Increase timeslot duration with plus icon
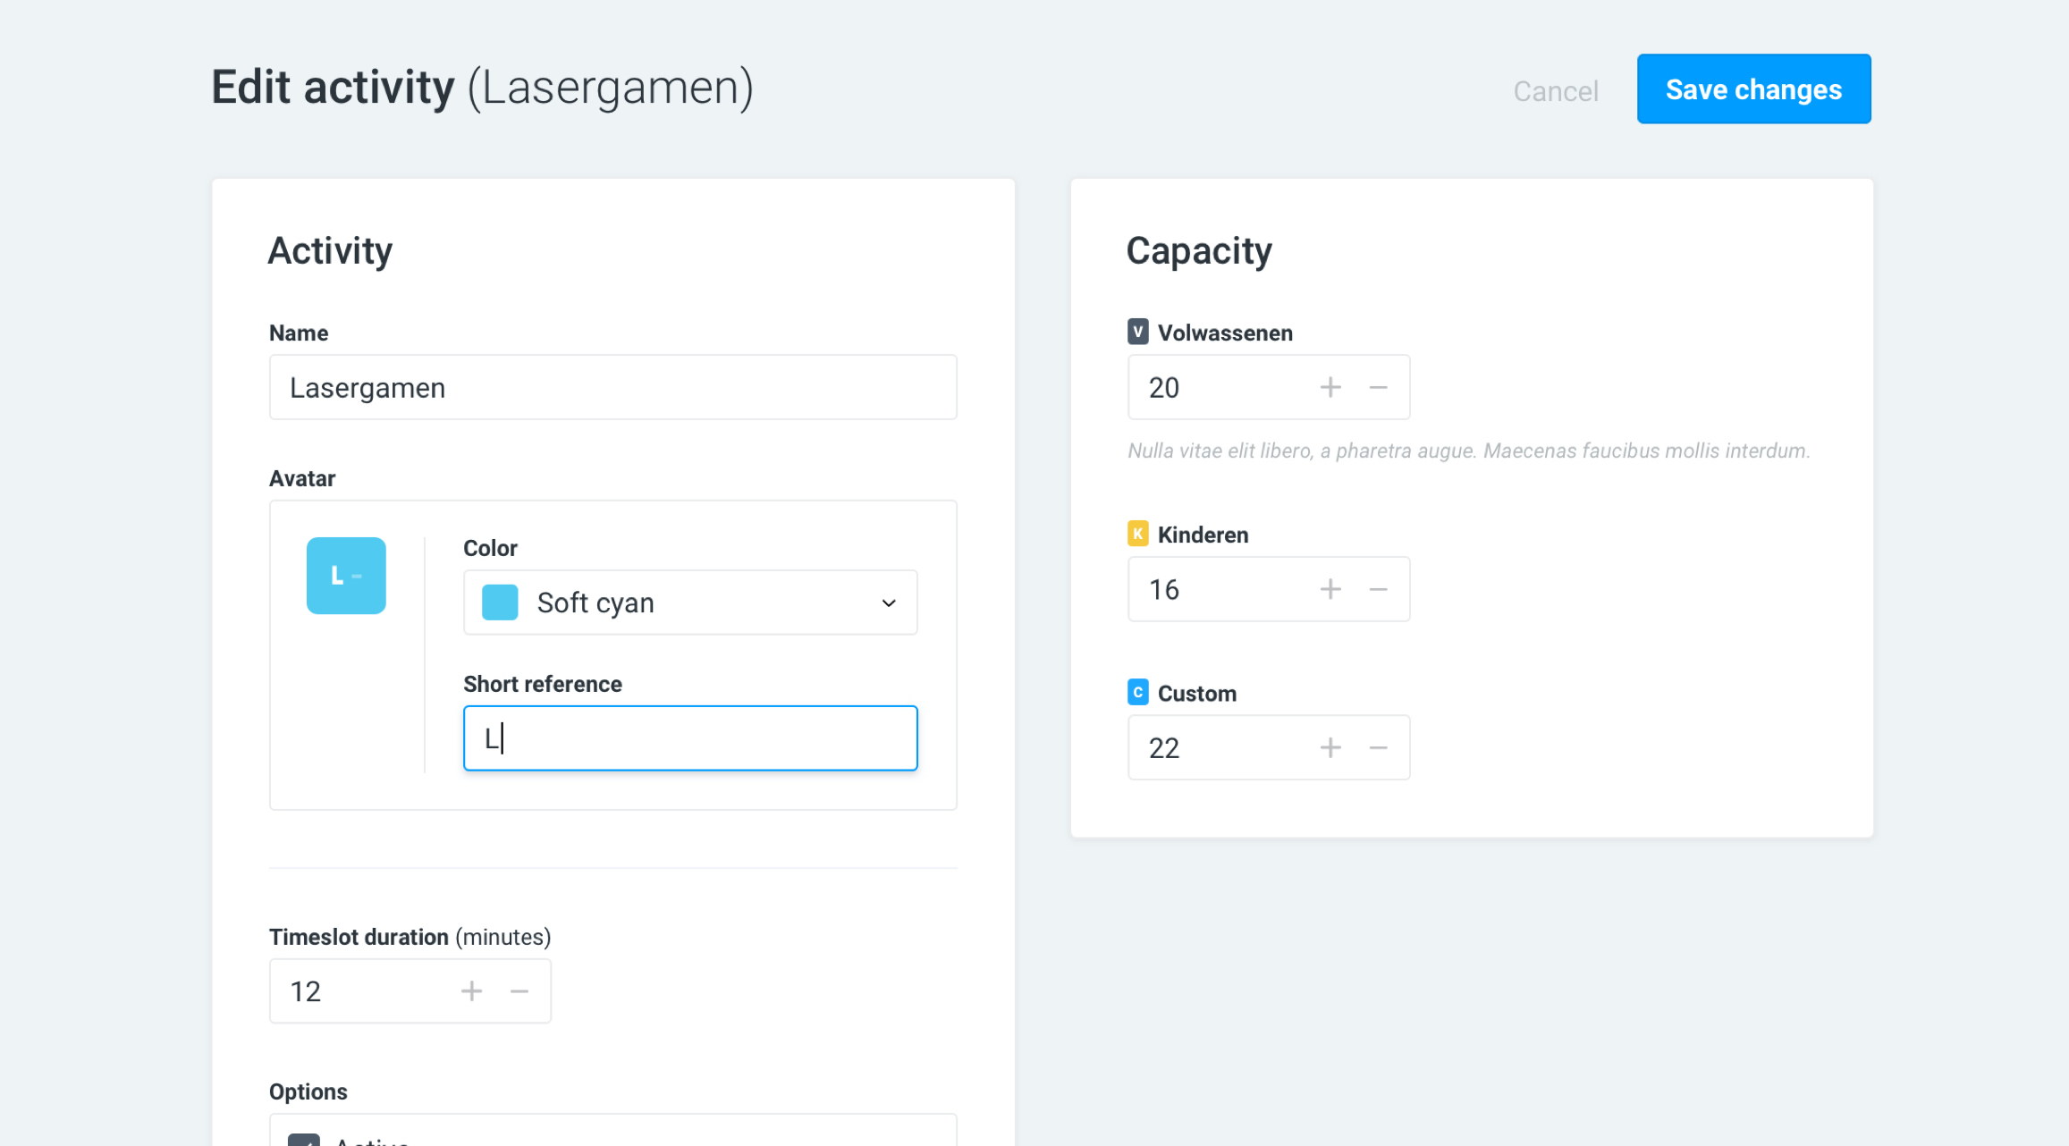This screenshot has height=1146, width=2069. point(471,990)
